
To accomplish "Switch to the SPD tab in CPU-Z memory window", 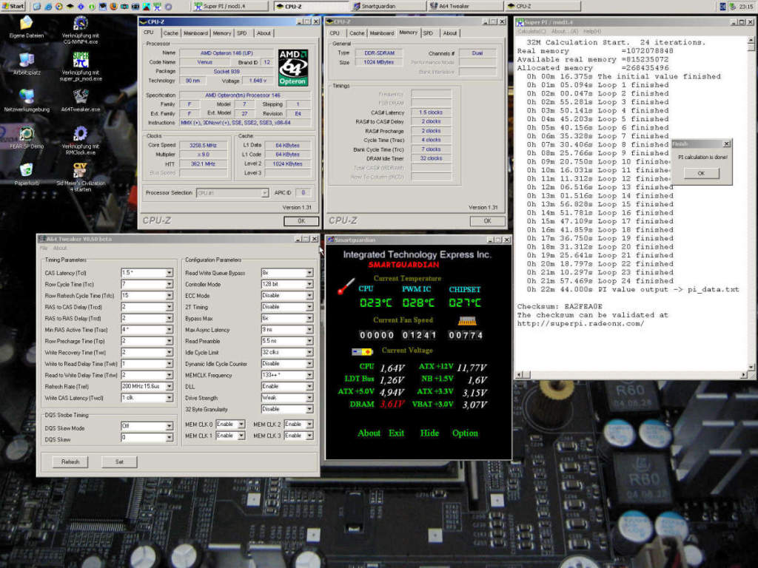I will point(428,33).
